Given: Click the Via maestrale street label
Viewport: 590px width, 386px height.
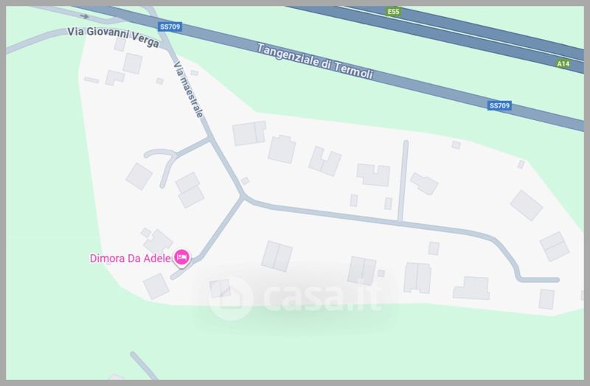Looking at the screenshot, I should (189, 89).
